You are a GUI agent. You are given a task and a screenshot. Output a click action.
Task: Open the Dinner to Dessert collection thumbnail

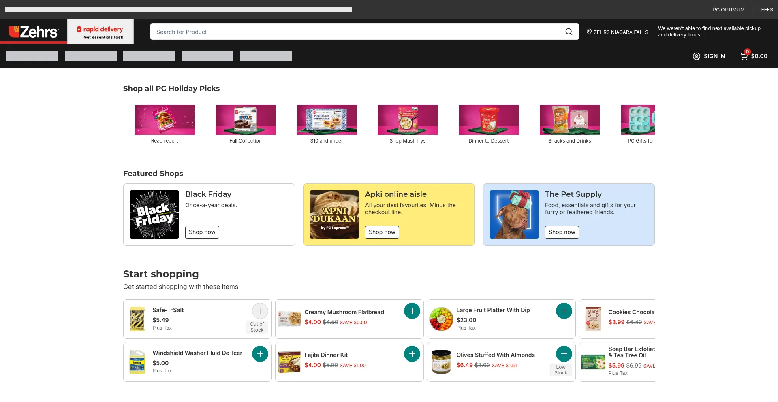[x=488, y=120]
